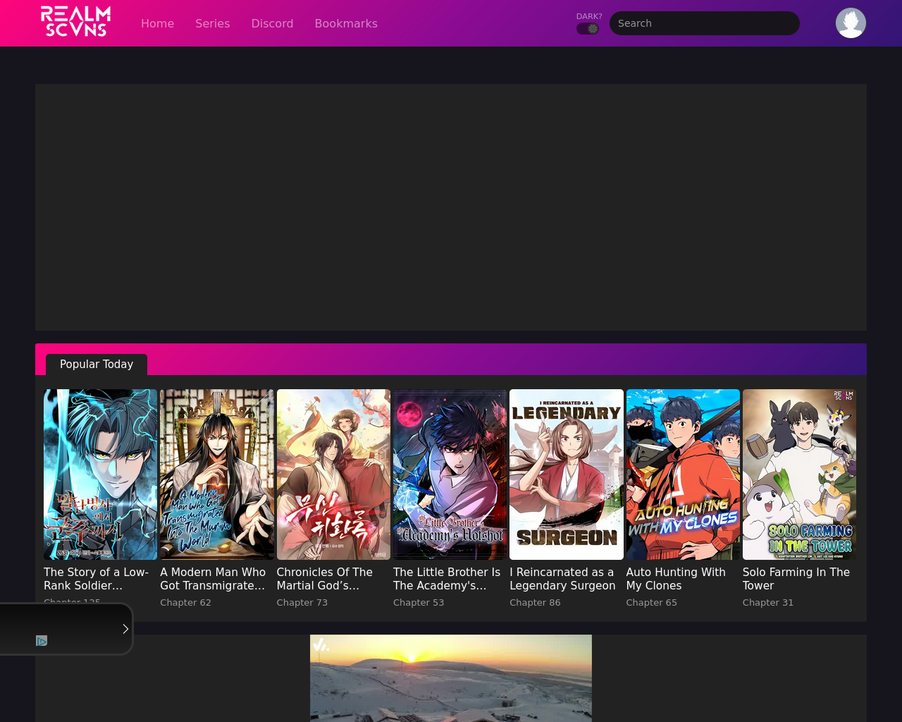Open Chronicles Of The Martial God's cover
902x722 pixels.
point(333,475)
